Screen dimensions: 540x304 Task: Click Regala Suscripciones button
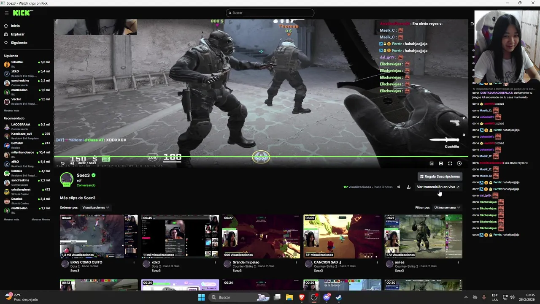(x=440, y=176)
